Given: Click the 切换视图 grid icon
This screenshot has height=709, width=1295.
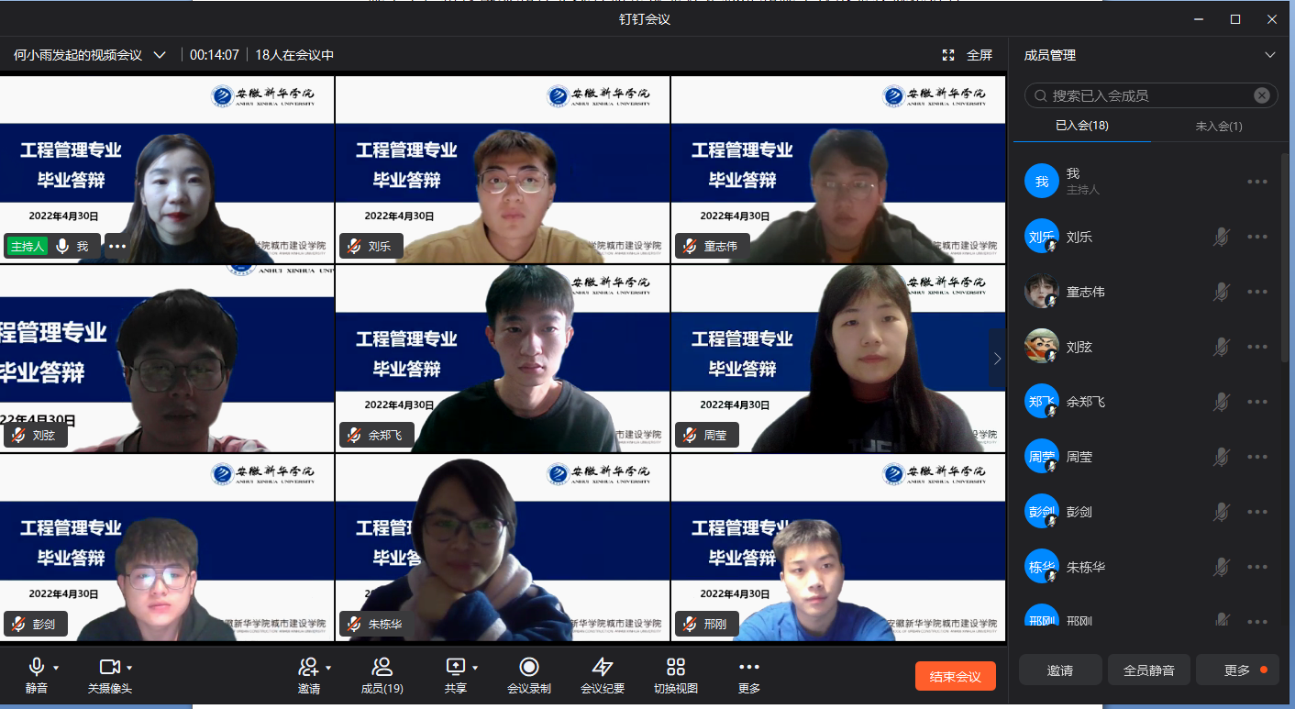Looking at the screenshot, I should pyautogui.click(x=676, y=667).
